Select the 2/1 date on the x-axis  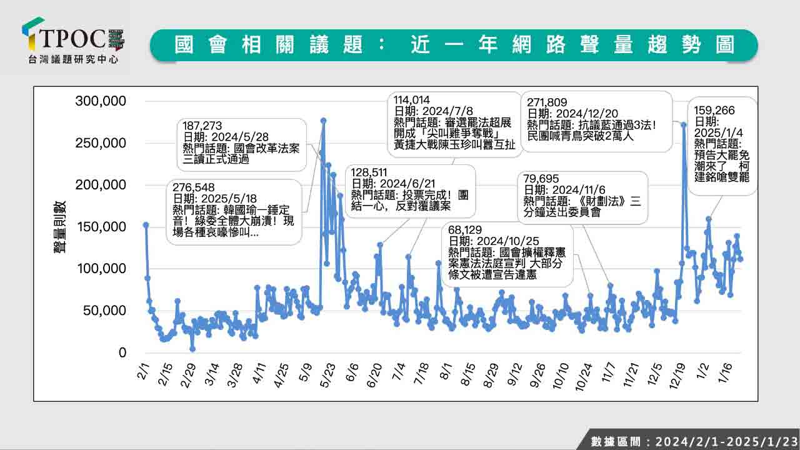(144, 372)
